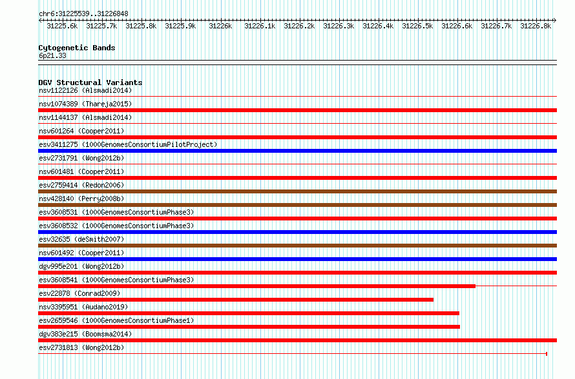
Task: Open the nsv601481 (Cooper2011) label
Action: pyautogui.click(x=81, y=171)
